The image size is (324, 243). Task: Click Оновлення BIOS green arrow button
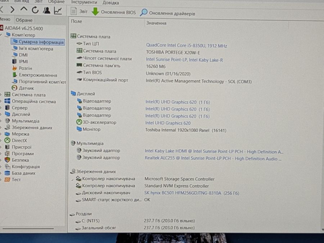(114, 12)
